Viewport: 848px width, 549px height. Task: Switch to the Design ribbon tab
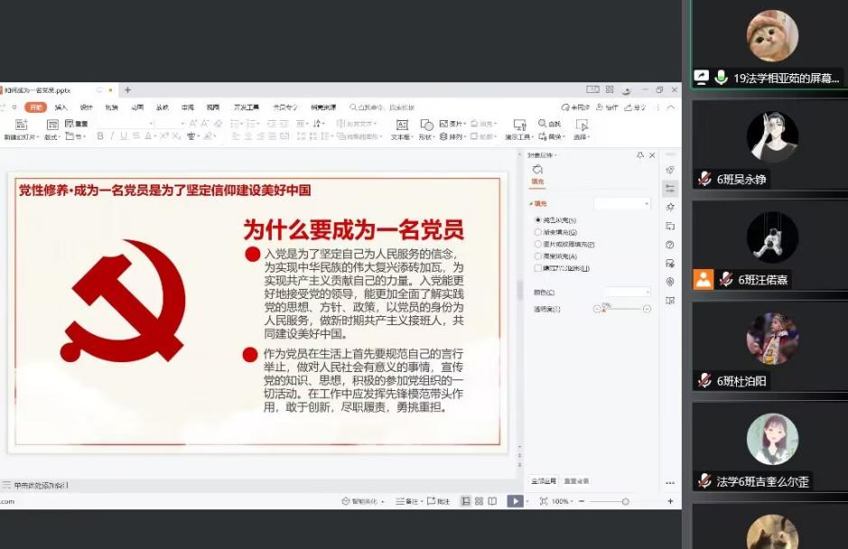tap(86, 107)
